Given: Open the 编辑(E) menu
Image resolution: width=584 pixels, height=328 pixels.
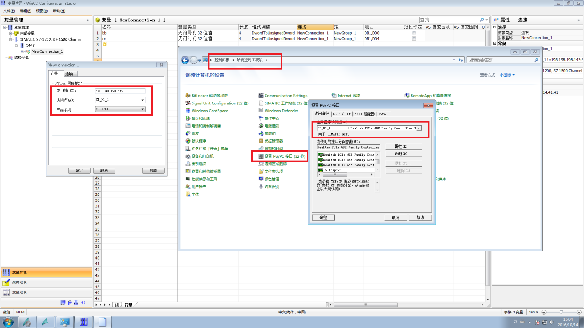Looking at the screenshot, I should pos(25,10).
